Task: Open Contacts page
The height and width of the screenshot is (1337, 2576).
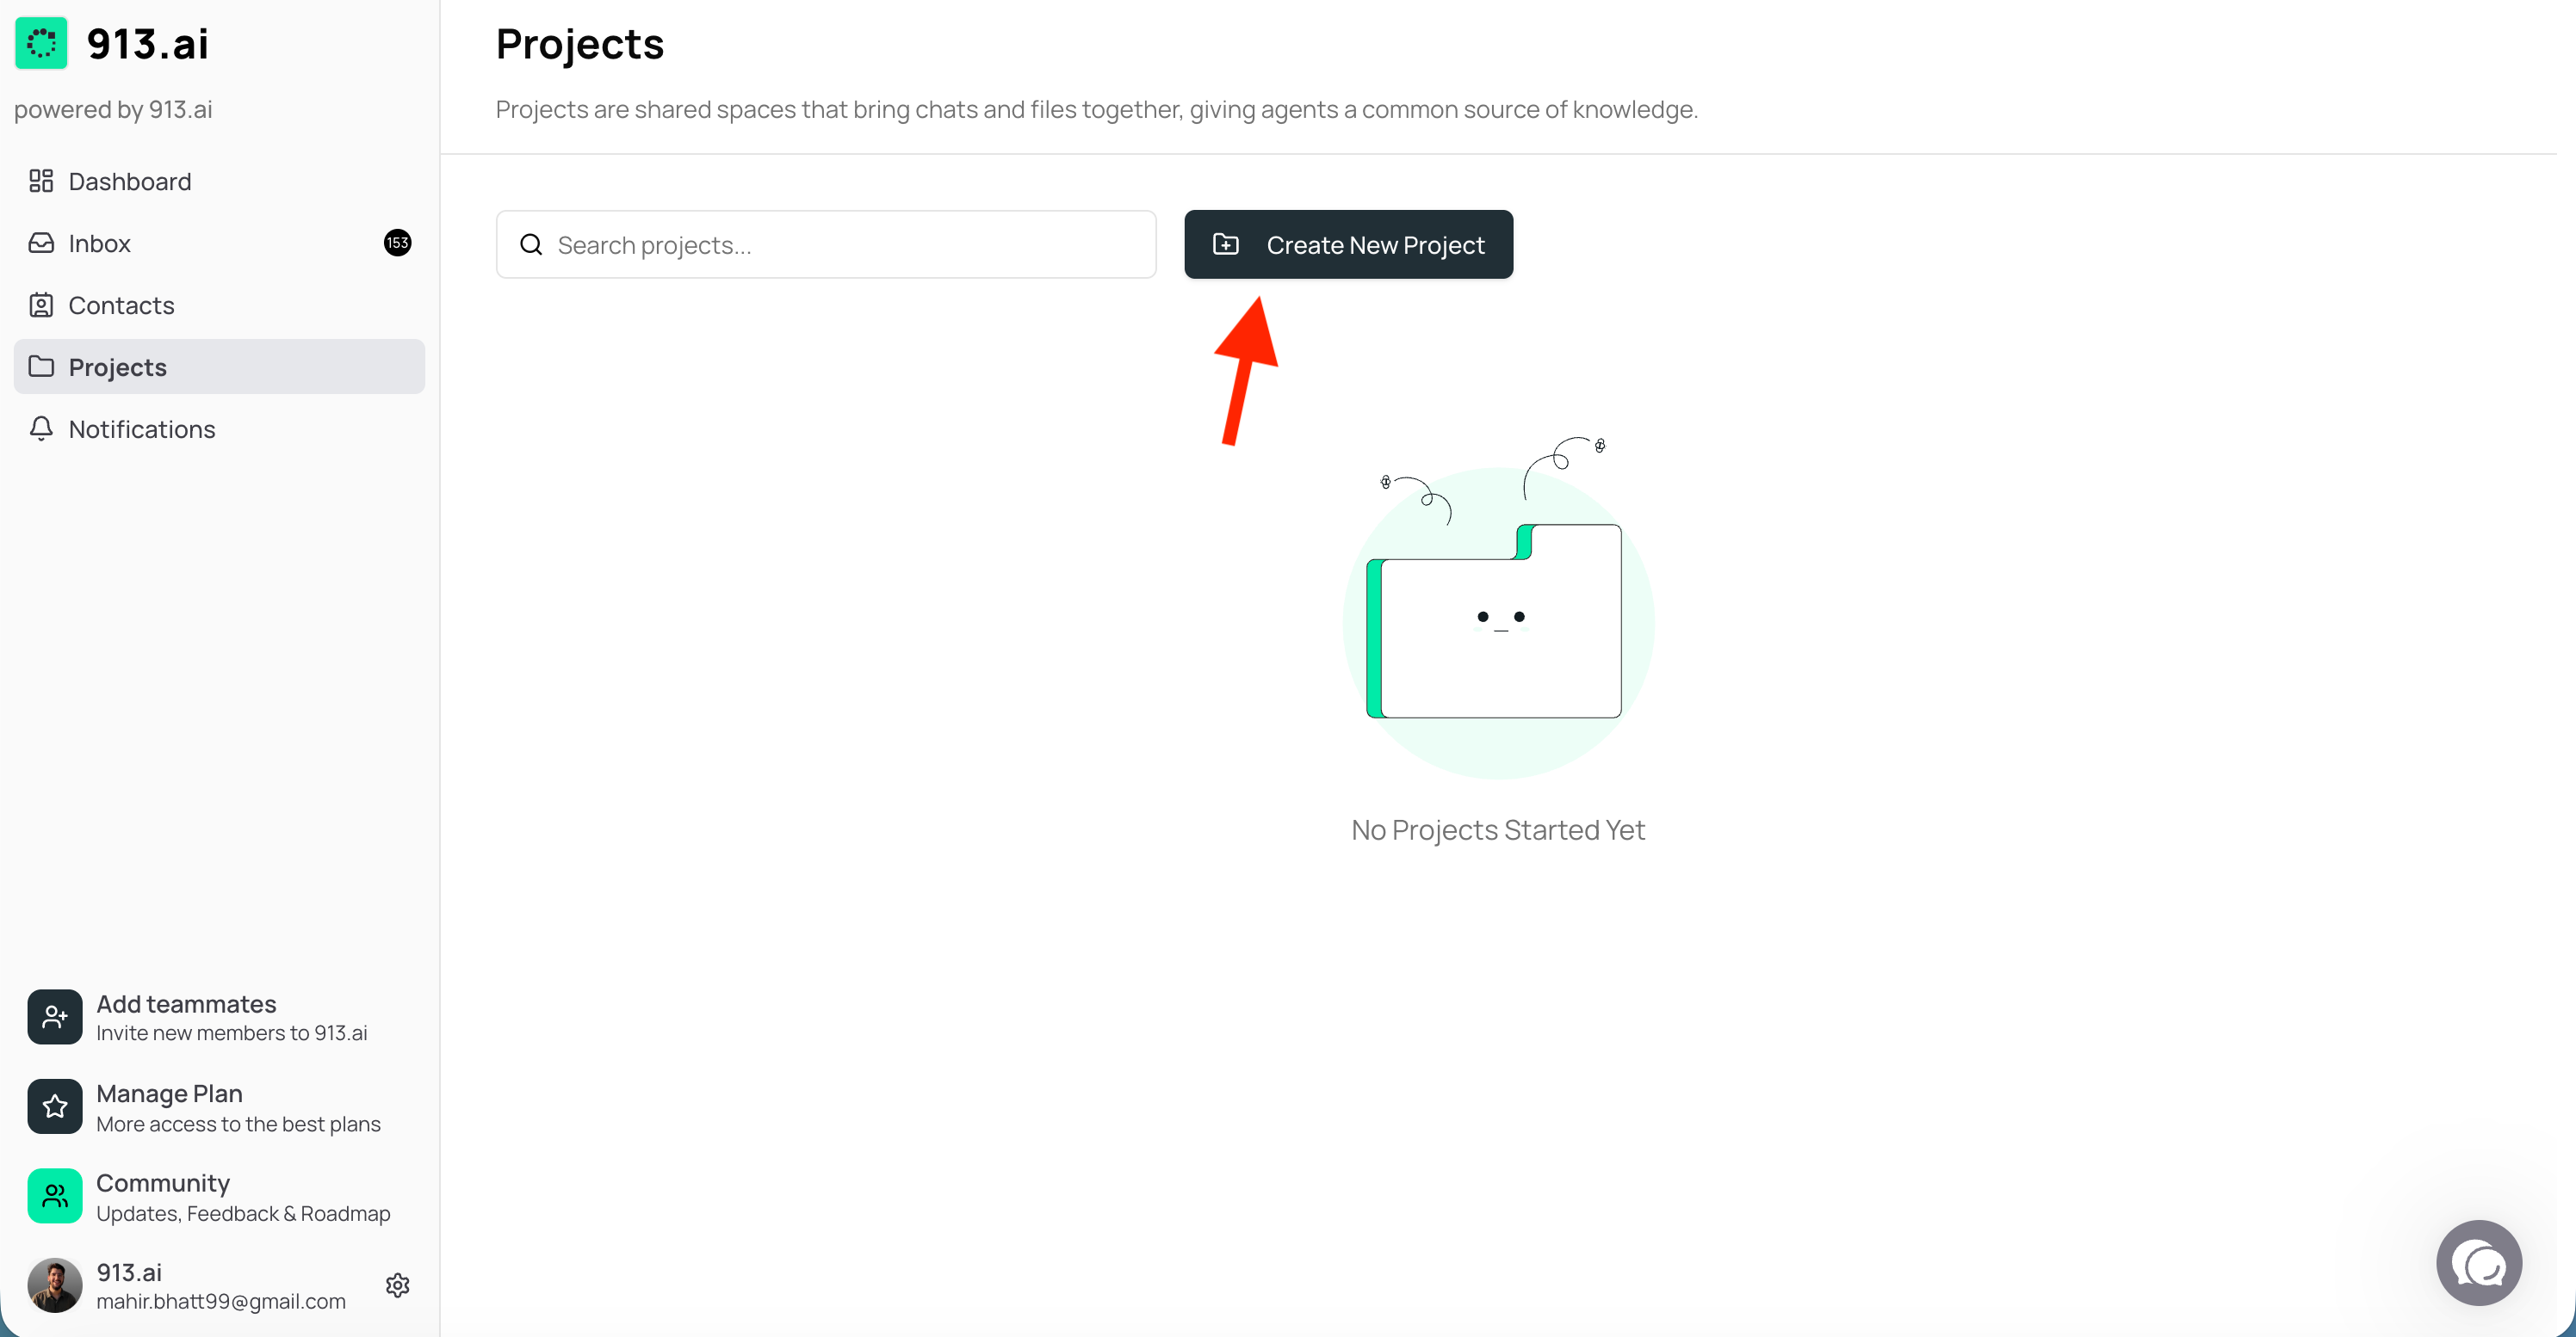Action: [121, 305]
